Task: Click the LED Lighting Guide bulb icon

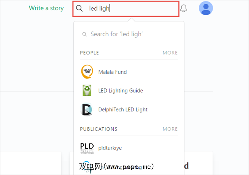Action: (x=87, y=91)
